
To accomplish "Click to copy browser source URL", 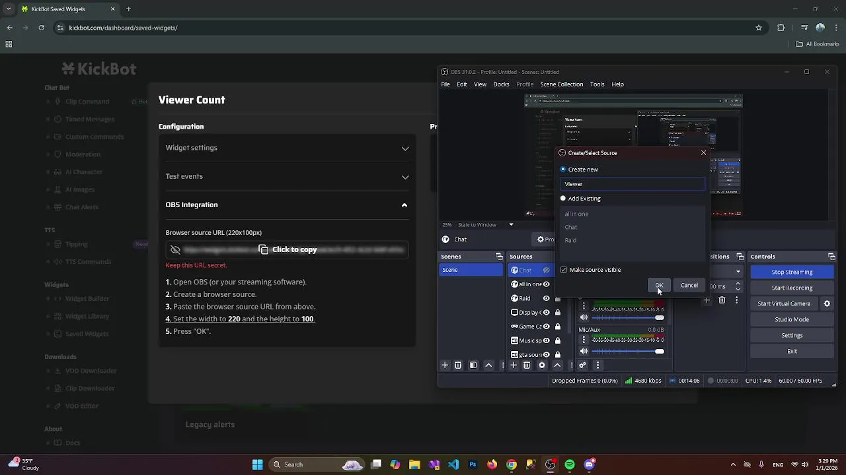I will tap(288, 249).
